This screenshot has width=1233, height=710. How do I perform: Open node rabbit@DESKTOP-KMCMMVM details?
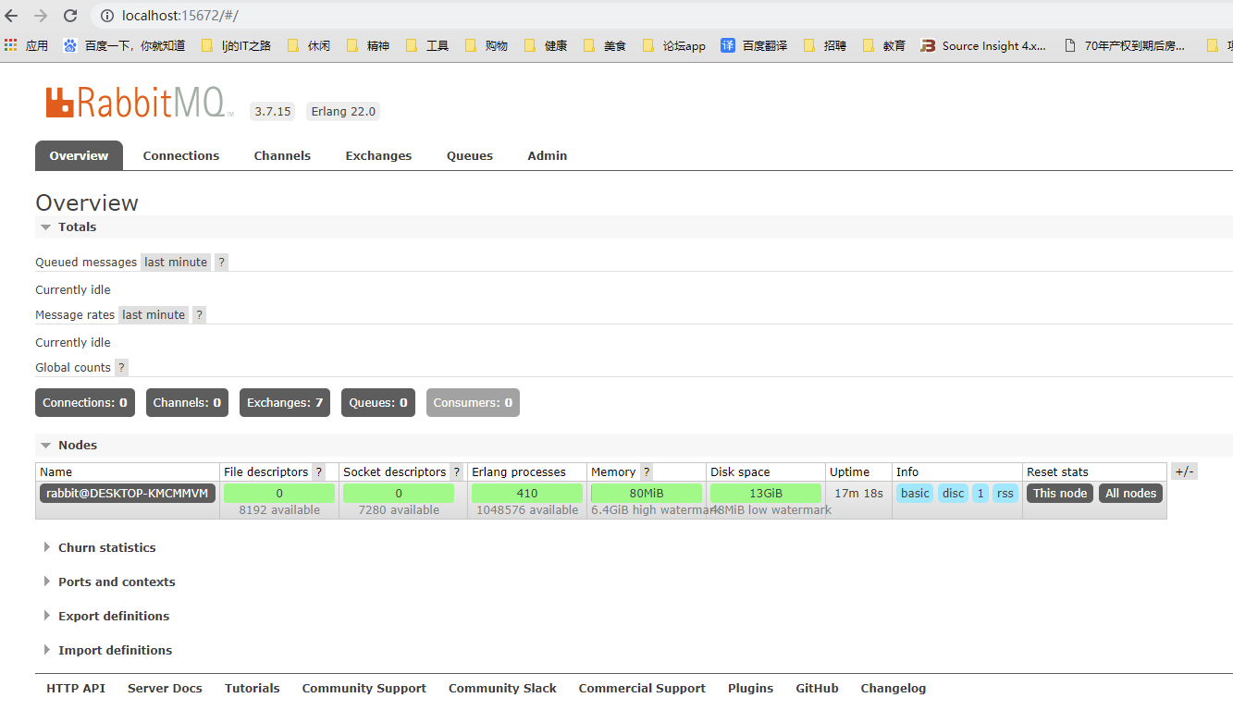(128, 494)
